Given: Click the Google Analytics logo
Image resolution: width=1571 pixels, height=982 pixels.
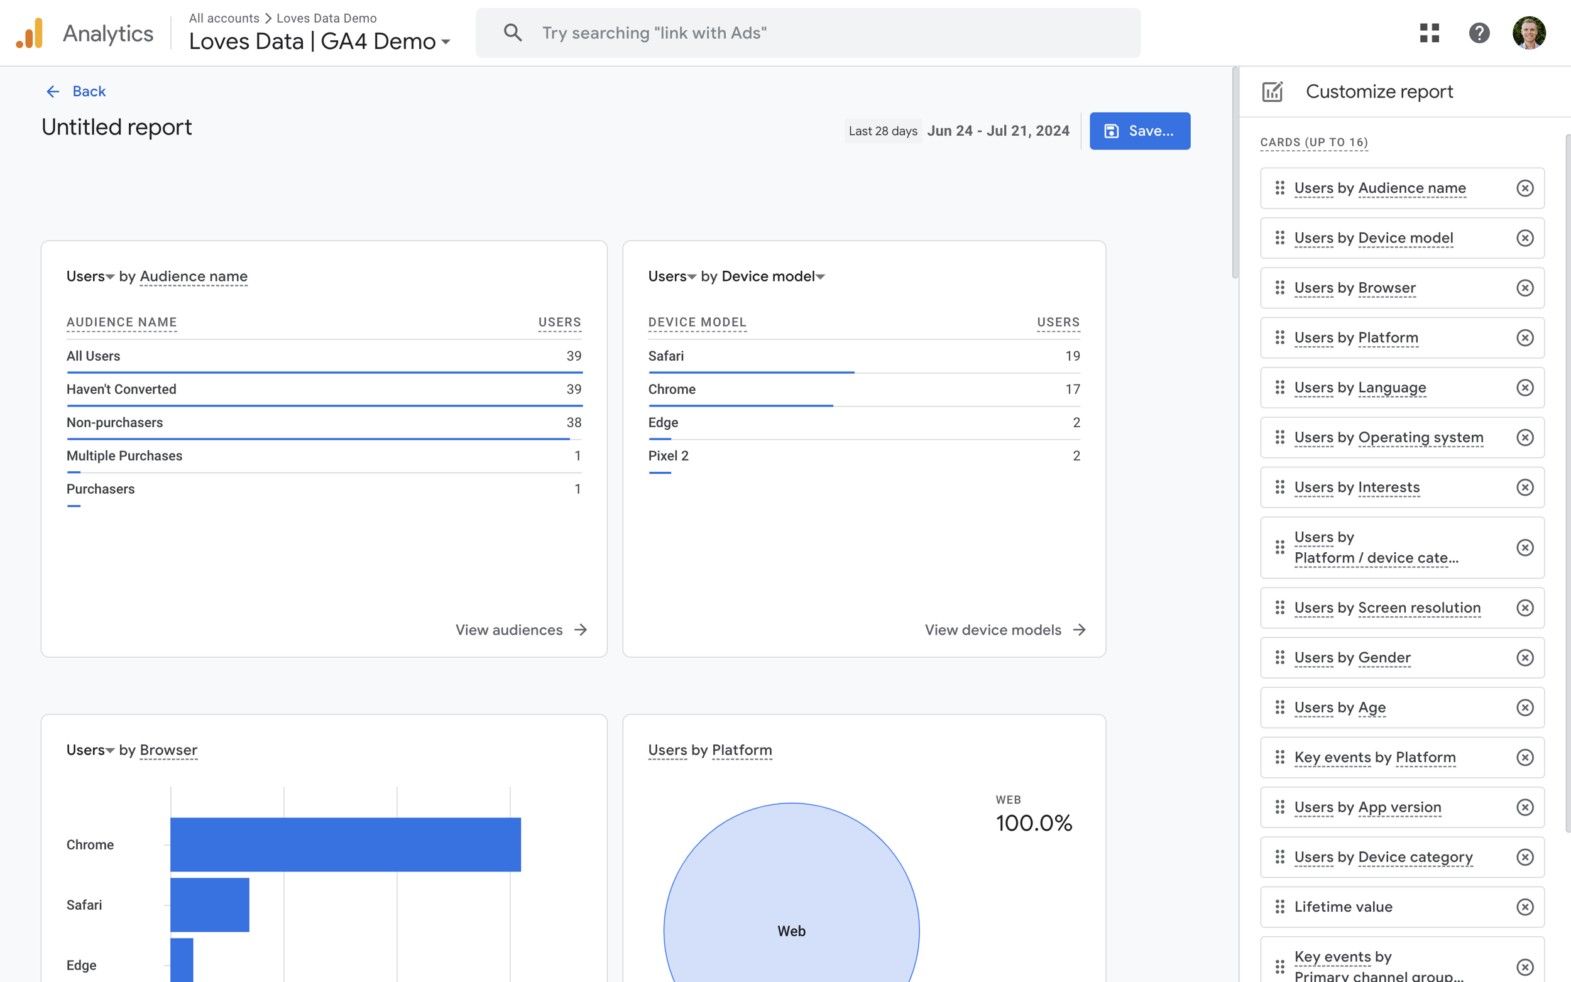Looking at the screenshot, I should (x=28, y=33).
